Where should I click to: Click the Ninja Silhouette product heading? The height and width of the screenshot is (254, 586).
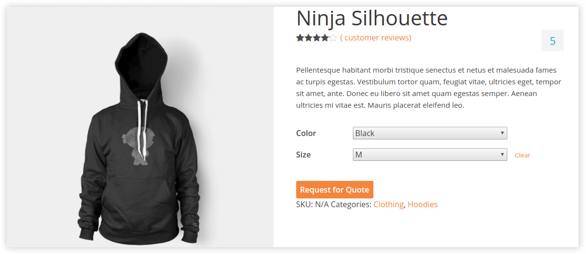tap(372, 19)
